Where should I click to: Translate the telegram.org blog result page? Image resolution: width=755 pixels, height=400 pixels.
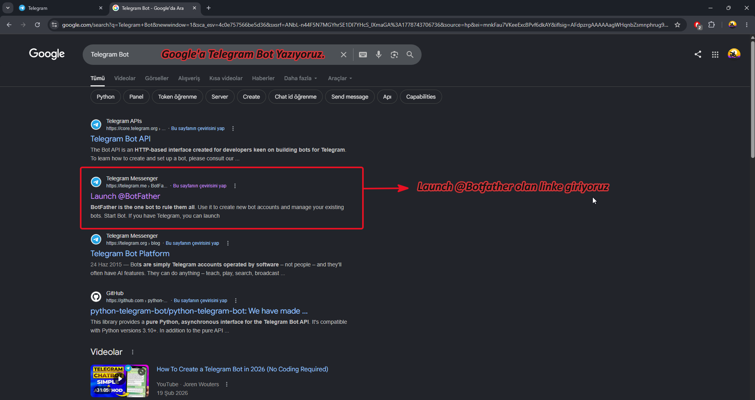click(192, 243)
